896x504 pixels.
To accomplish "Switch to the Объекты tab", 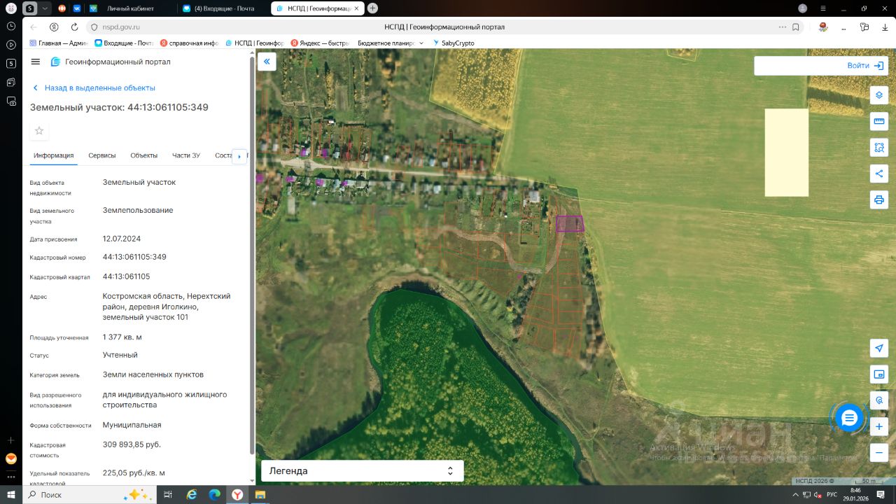I will pyautogui.click(x=144, y=155).
